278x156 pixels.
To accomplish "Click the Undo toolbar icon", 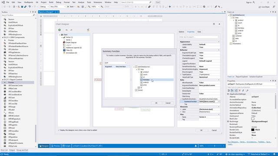I will (x=30, y=7).
